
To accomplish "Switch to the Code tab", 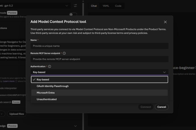I will coord(118,6).
